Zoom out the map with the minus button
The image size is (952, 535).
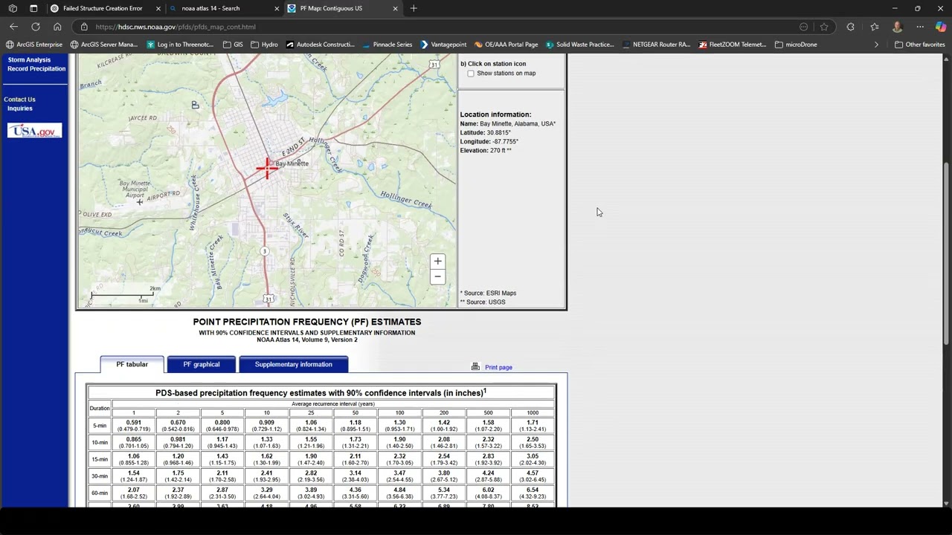[437, 276]
